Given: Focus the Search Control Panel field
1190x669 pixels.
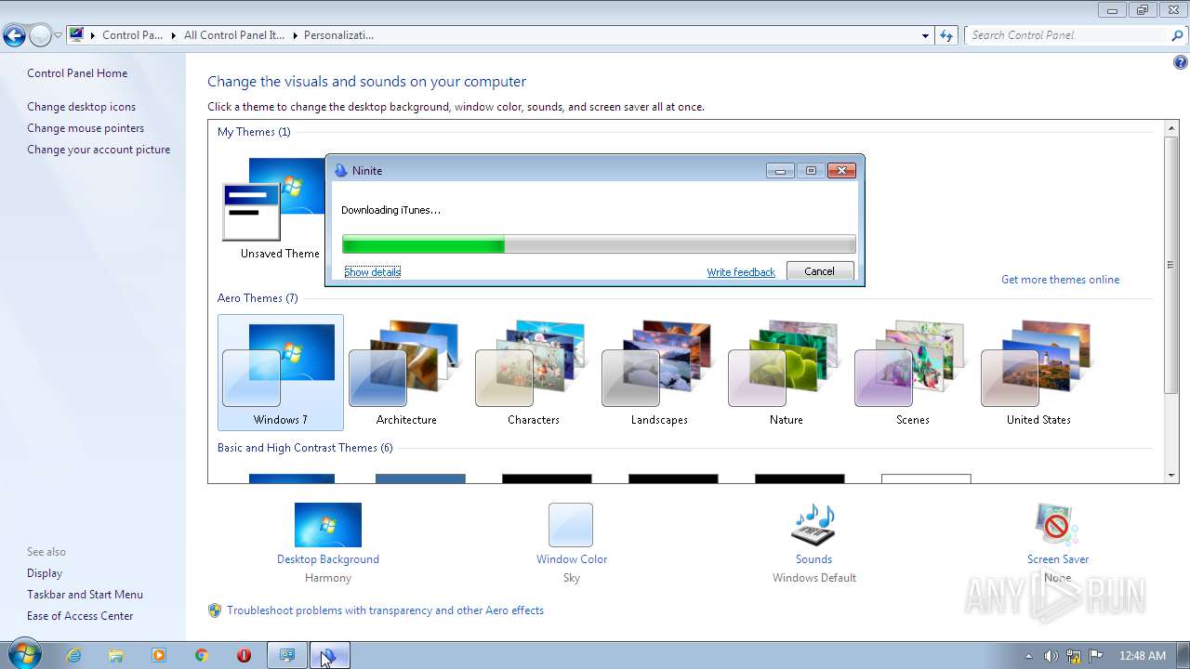Looking at the screenshot, I should 1067,35.
